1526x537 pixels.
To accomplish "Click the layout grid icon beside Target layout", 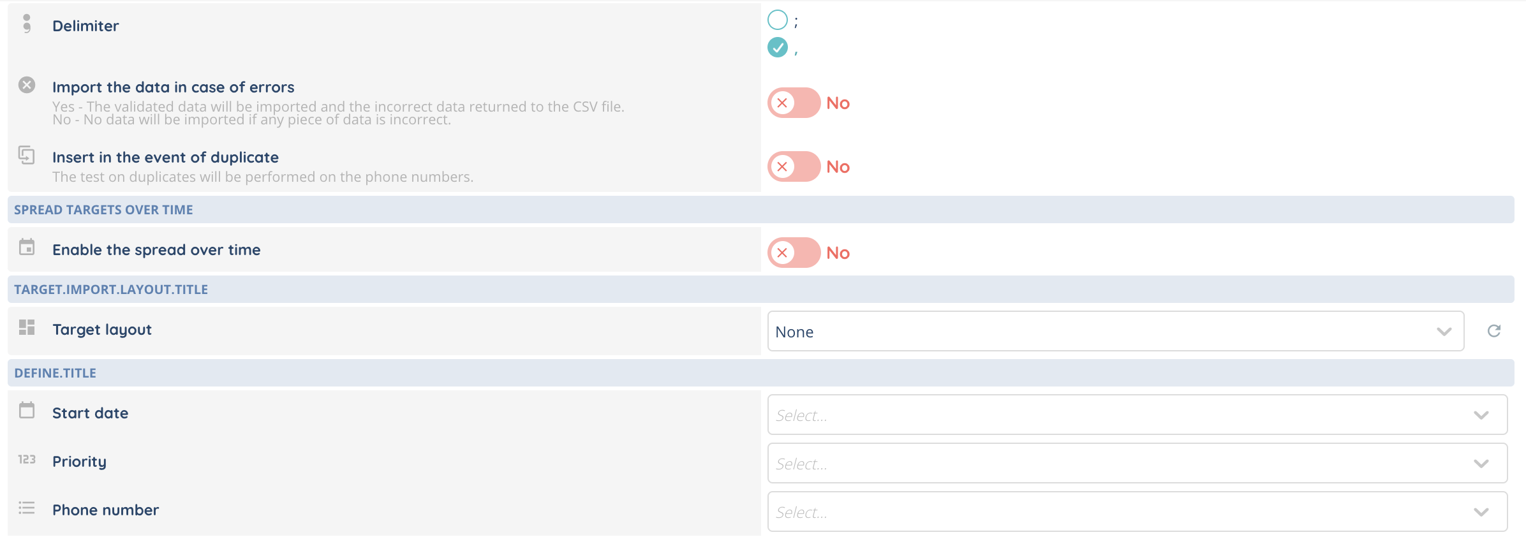I will [x=27, y=327].
